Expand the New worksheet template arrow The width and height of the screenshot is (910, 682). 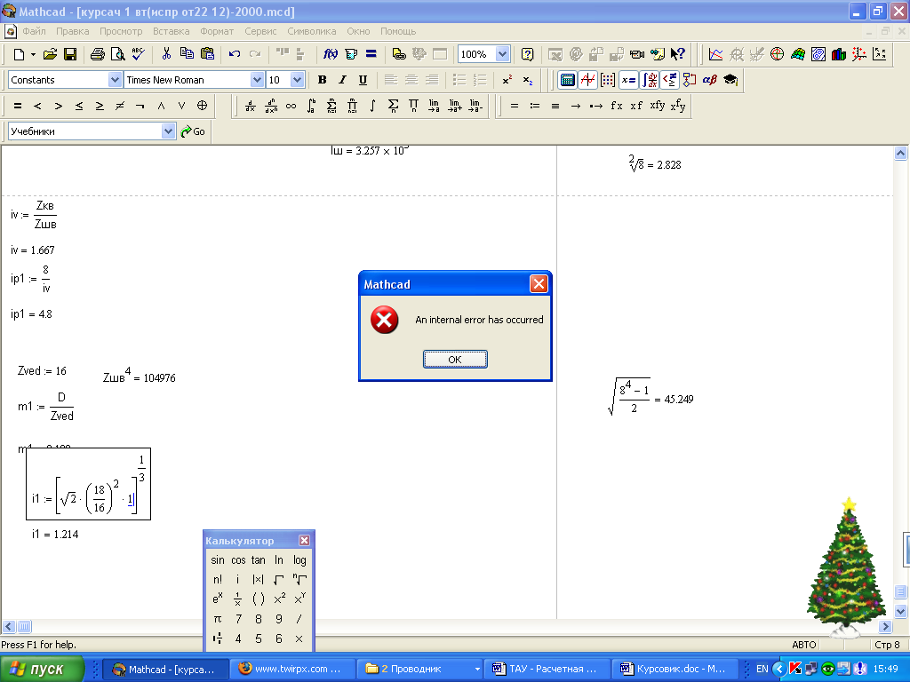coord(33,54)
